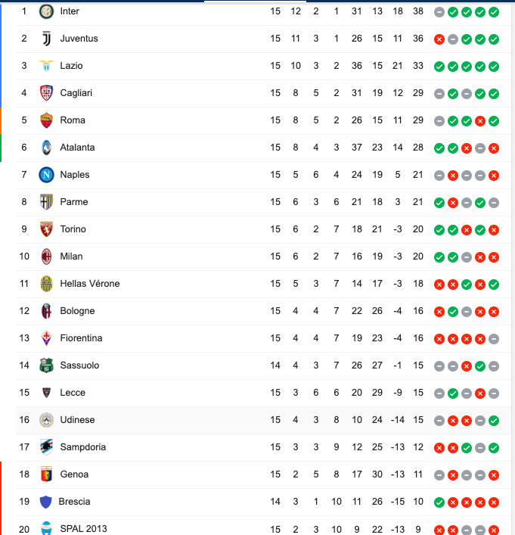Click the Milan club crest

(46, 257)
